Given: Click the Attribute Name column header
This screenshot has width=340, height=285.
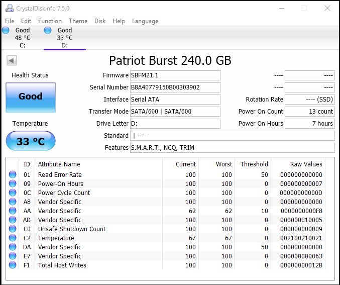Looking at the screenshot, I should tap(98, 164).
